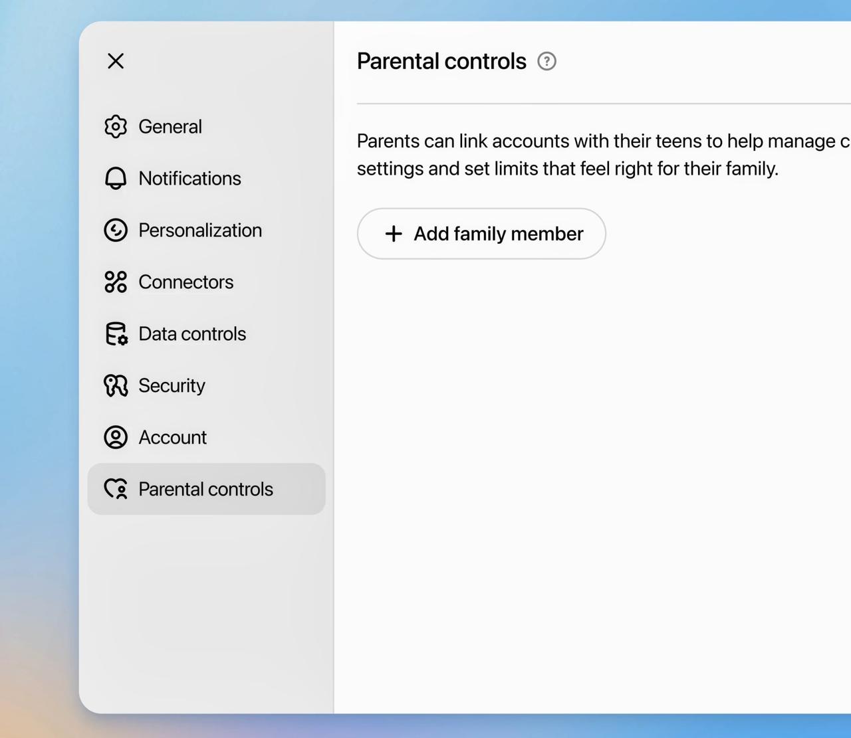Click the Account person icon
The image size is (851, 738).
point(116,437)
